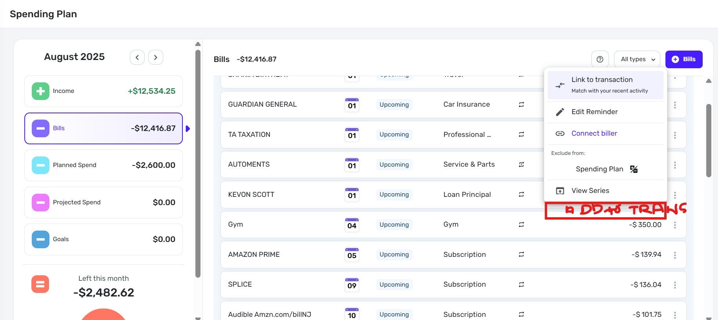The image size is (718, 320).
Task: Click the blue Goals icon
Action: 40,239
